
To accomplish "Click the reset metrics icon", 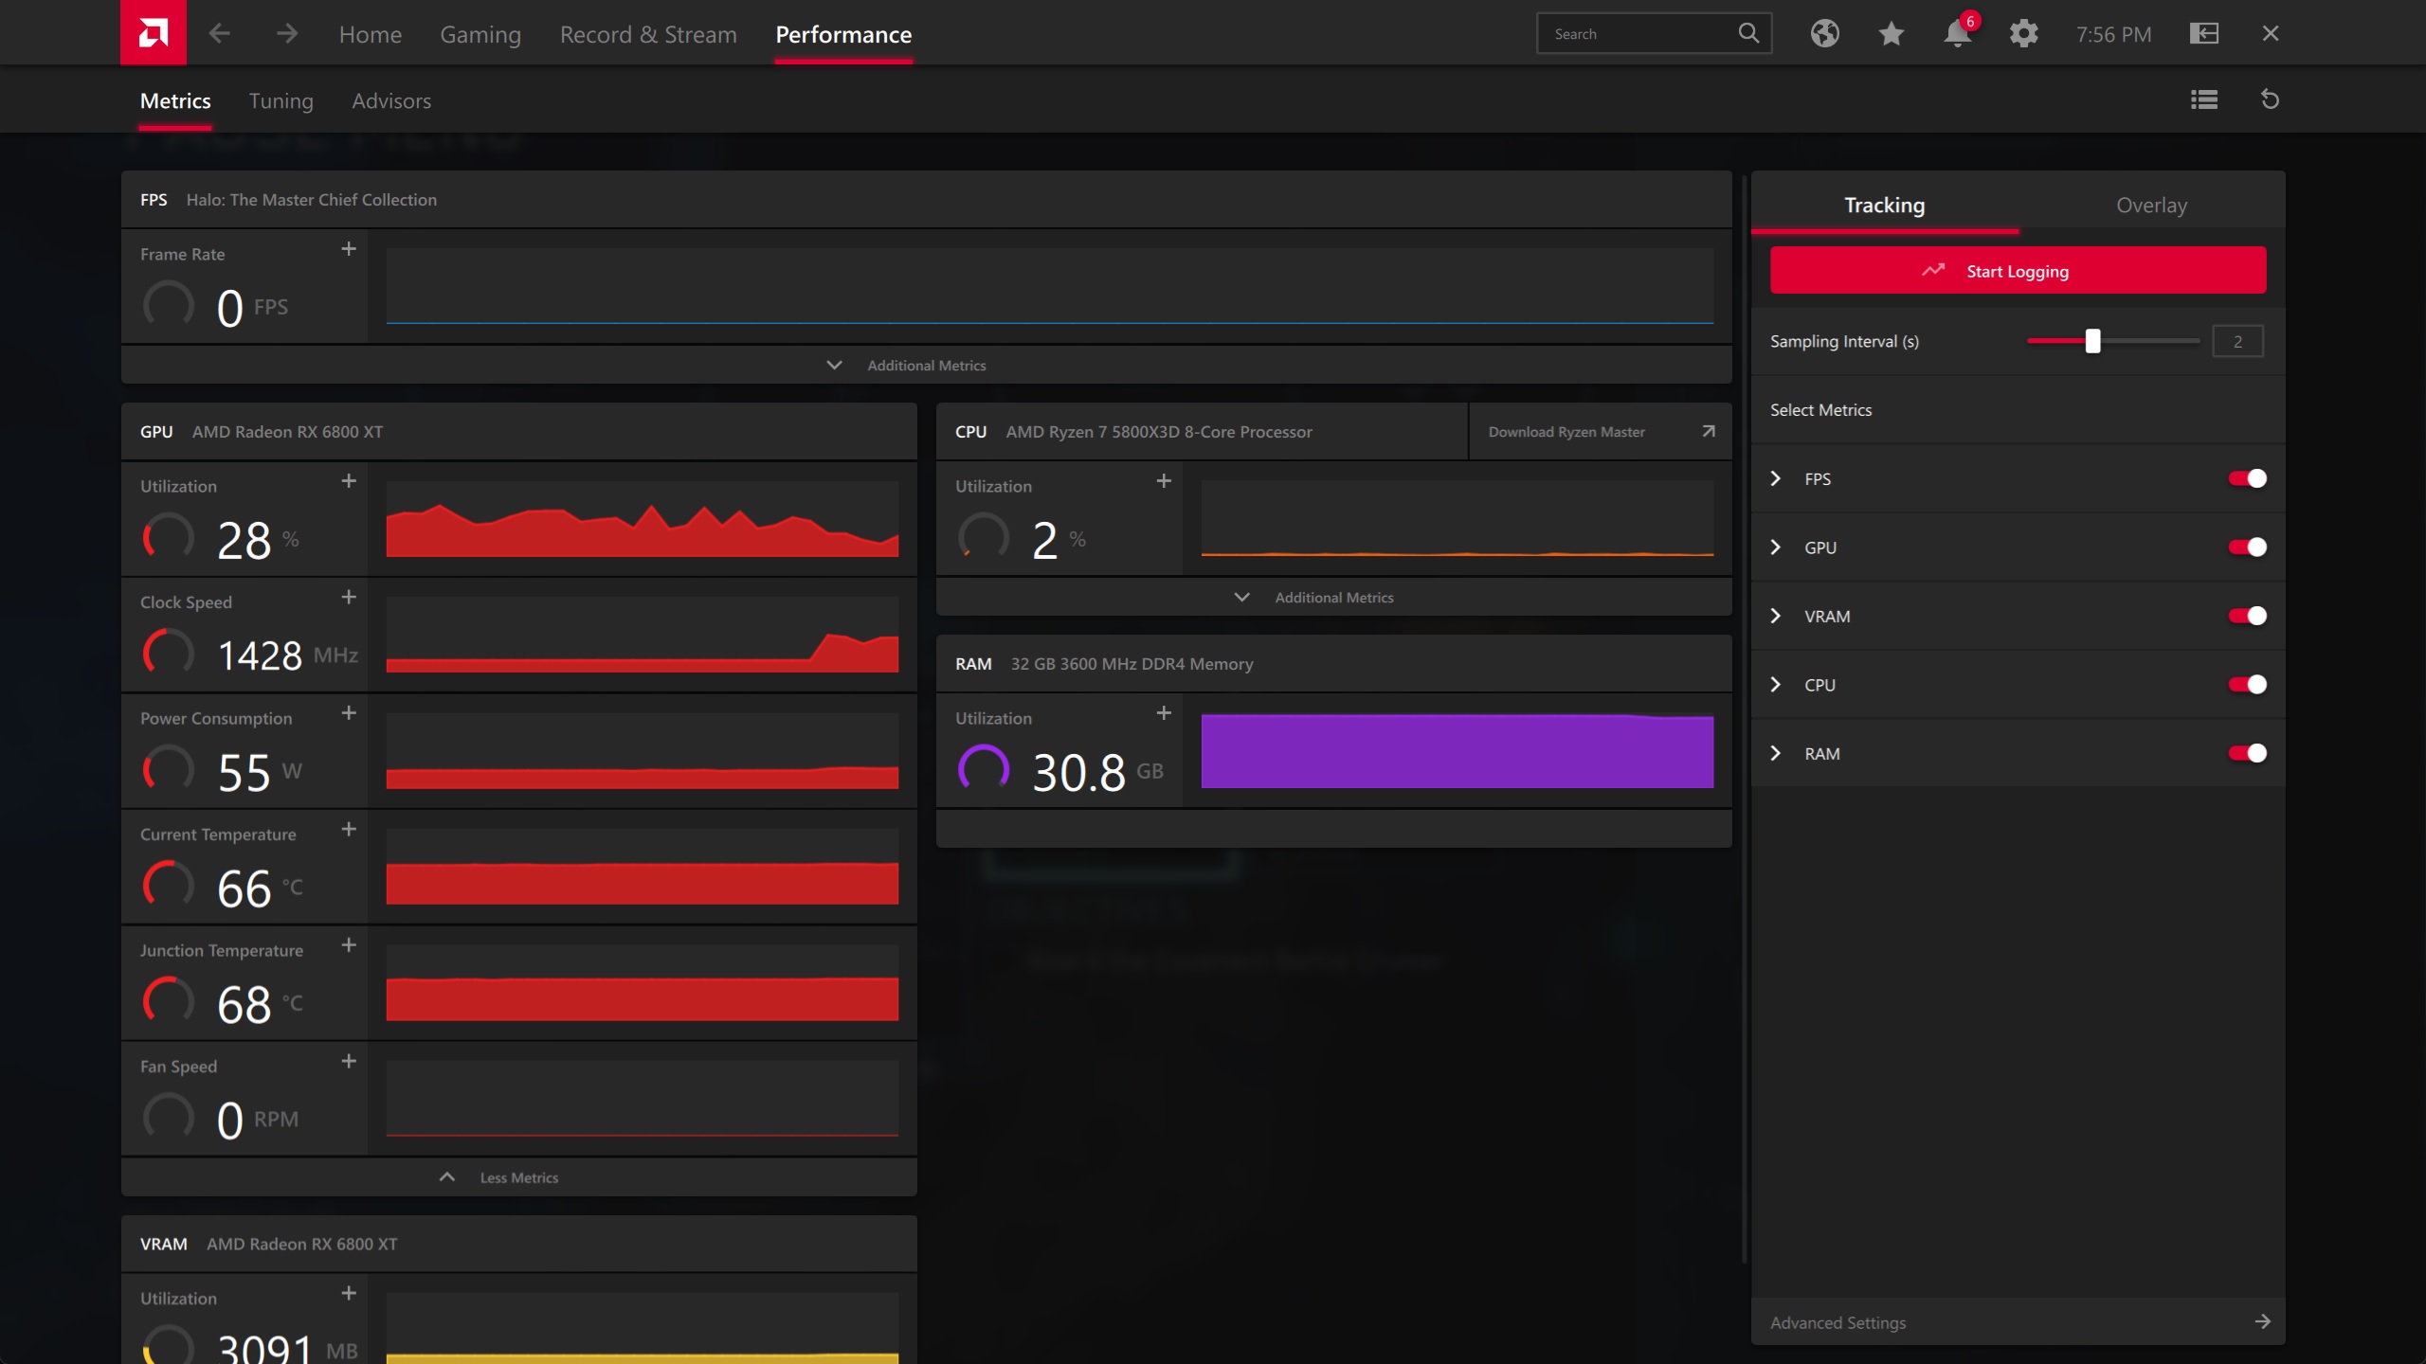I will tap(2270, 99).
